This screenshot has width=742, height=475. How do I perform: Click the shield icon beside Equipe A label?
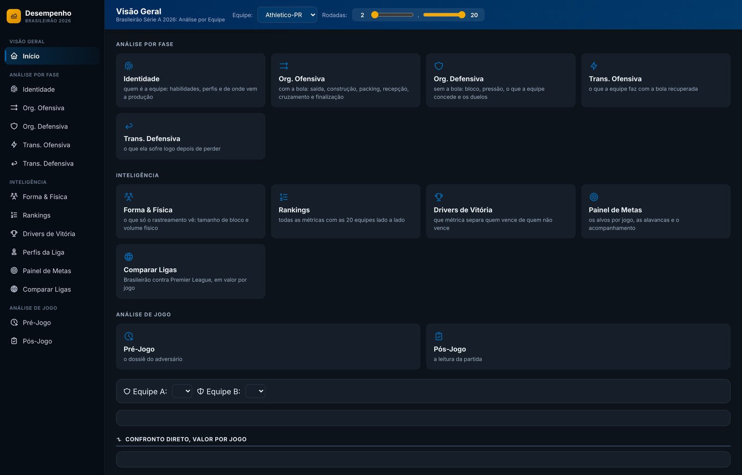(127, 392)
